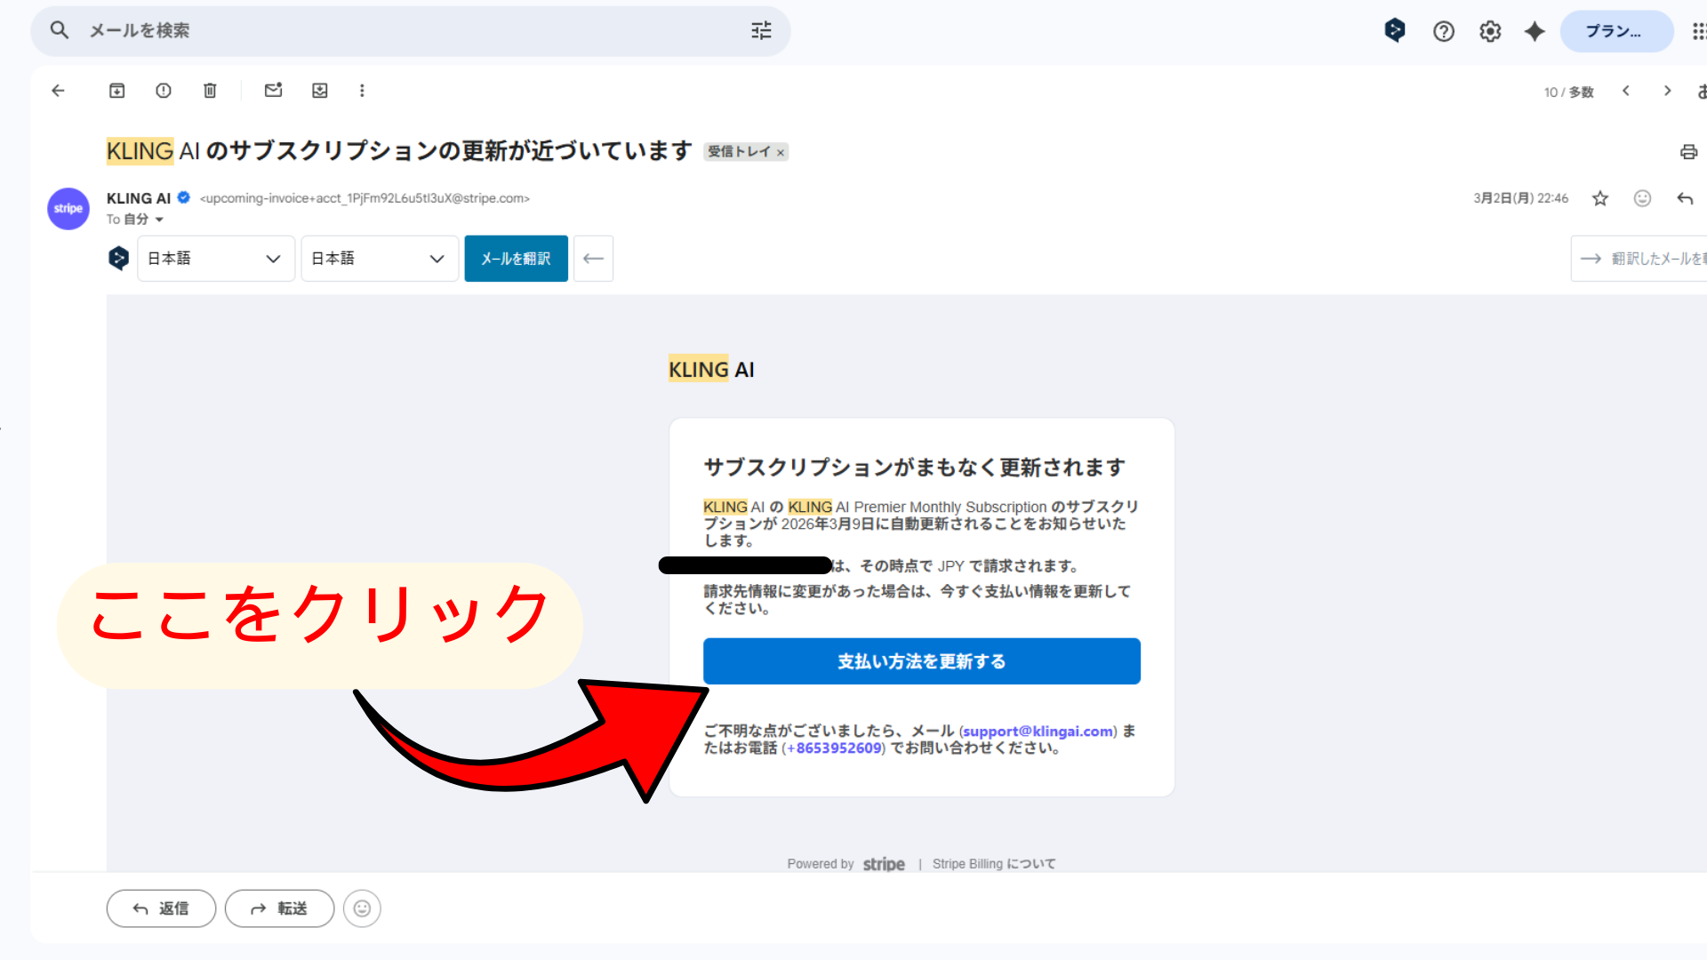Mark email as unread

273,91
